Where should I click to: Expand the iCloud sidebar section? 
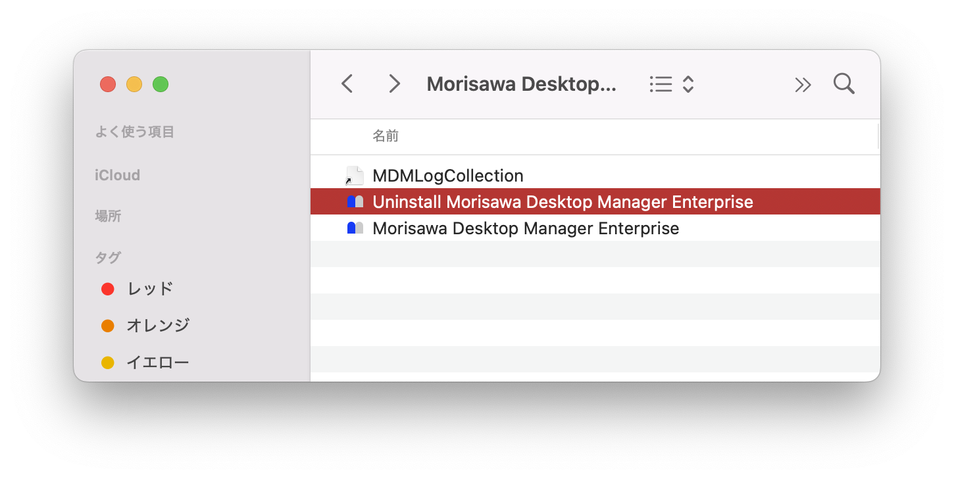click(x=117, y=175)
